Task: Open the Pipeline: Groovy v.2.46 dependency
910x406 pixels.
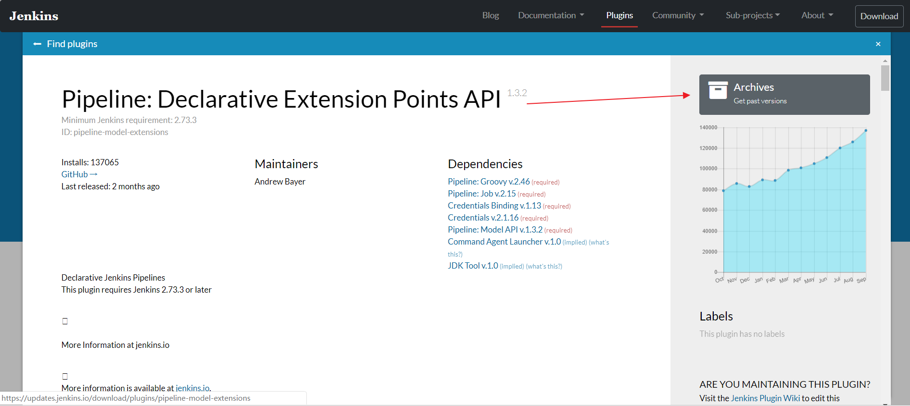Action: [x=489, y=182]
